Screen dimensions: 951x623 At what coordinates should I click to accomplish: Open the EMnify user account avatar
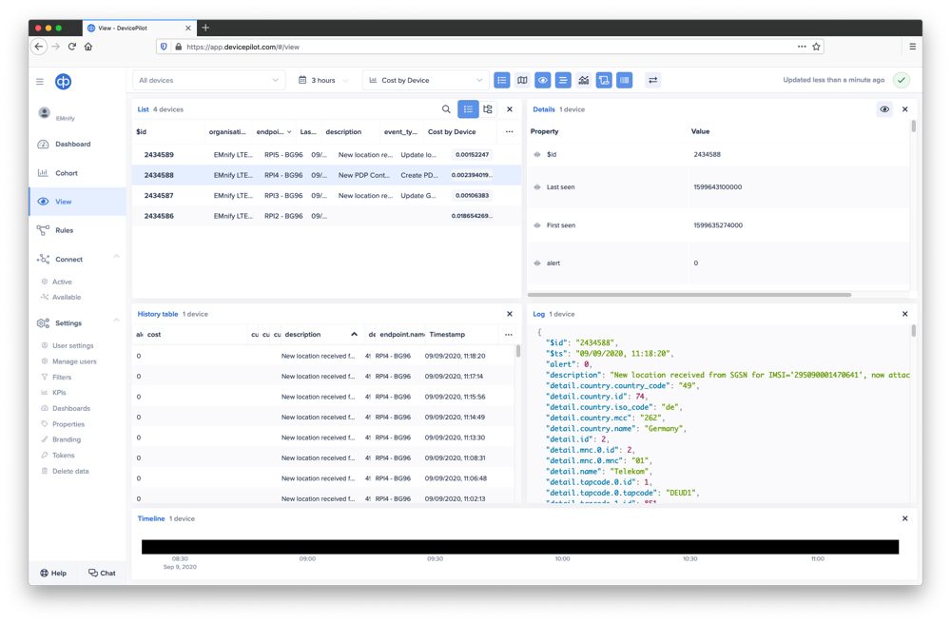point(45,113)
